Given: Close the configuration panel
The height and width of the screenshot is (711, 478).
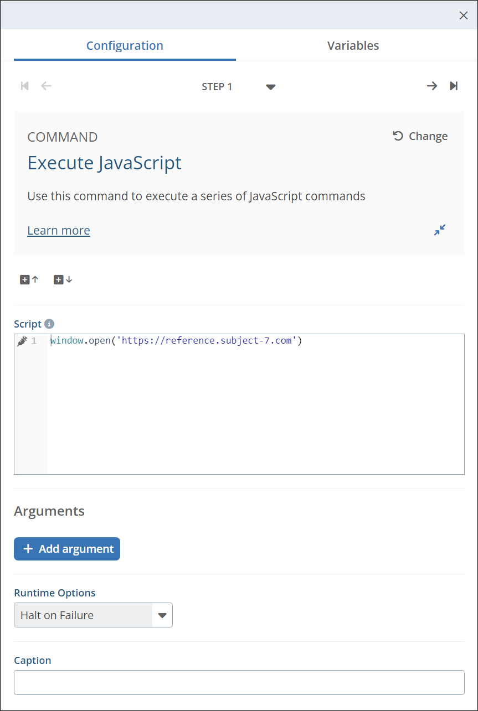Looking at the screenshot, I should click(x=464, y=15).
